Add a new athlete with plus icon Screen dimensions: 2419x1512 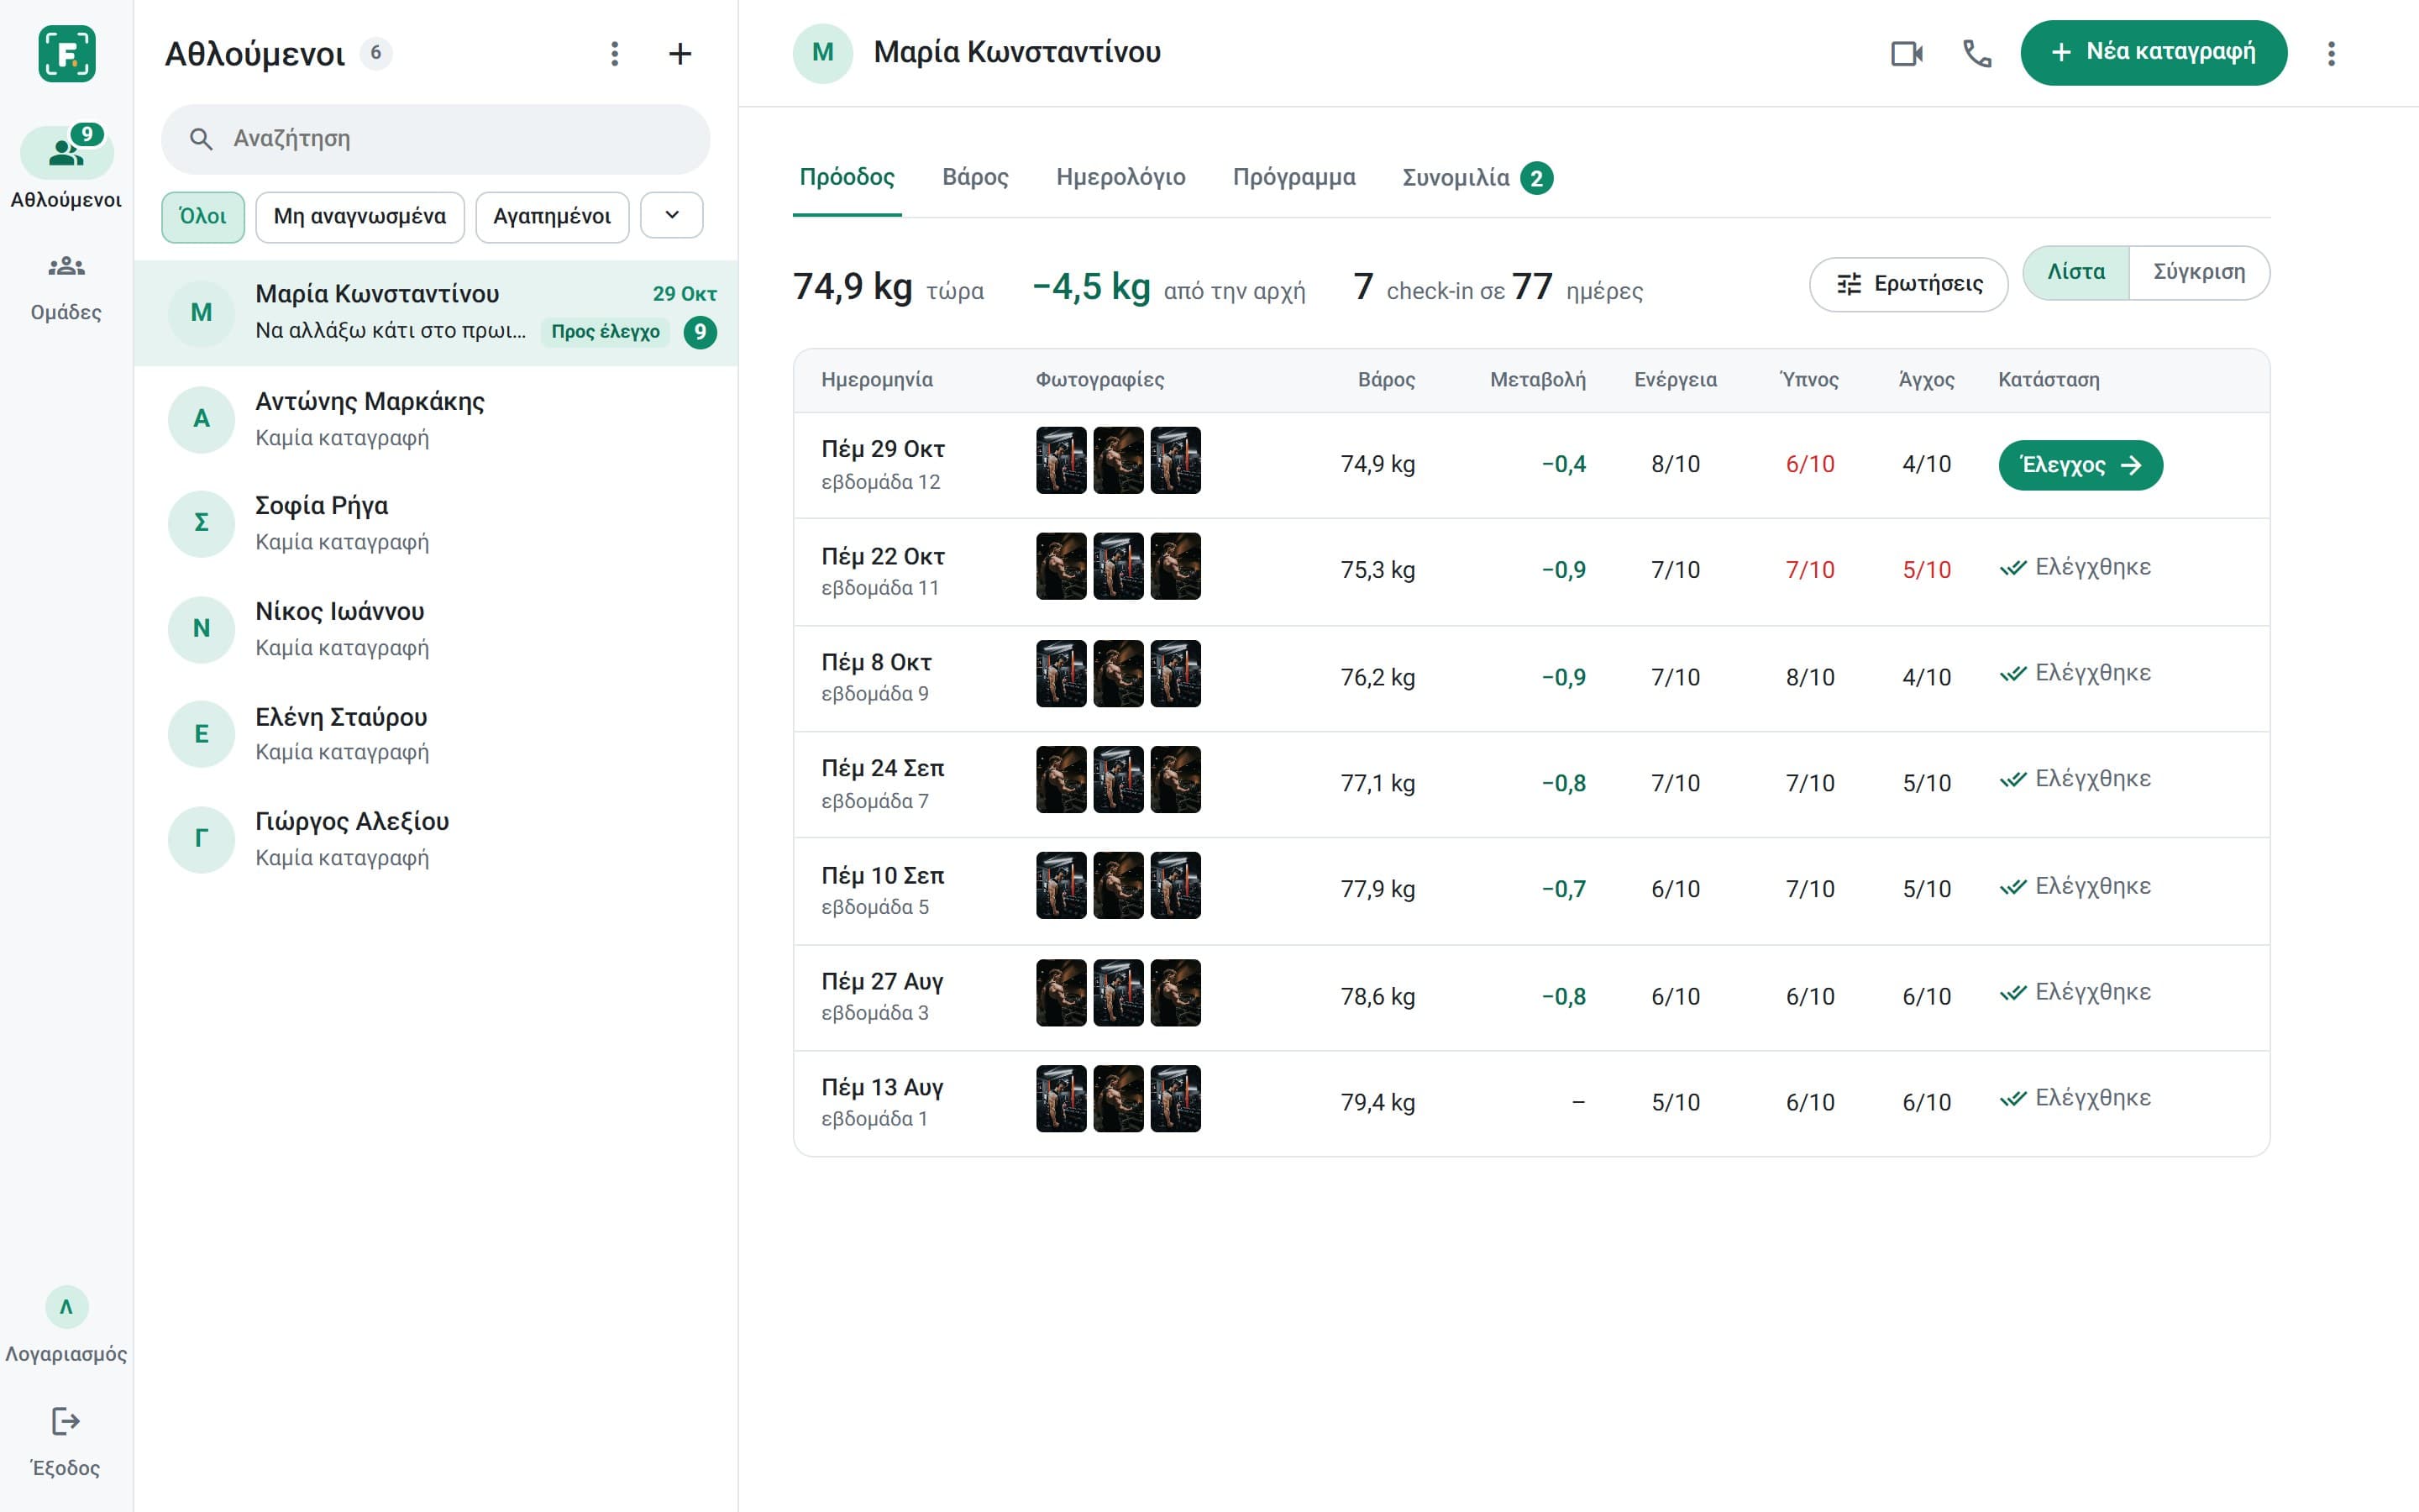coord(680,54)
